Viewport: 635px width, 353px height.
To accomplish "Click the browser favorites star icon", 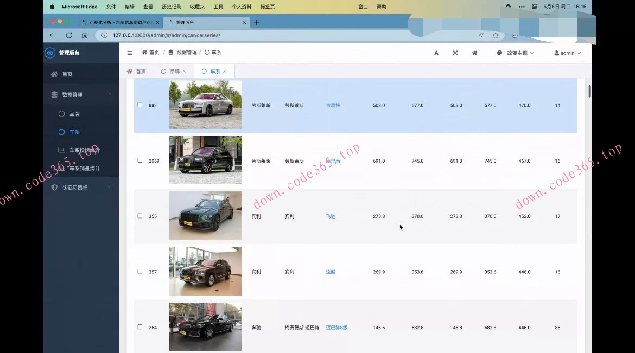I will (x=496, y=35).
